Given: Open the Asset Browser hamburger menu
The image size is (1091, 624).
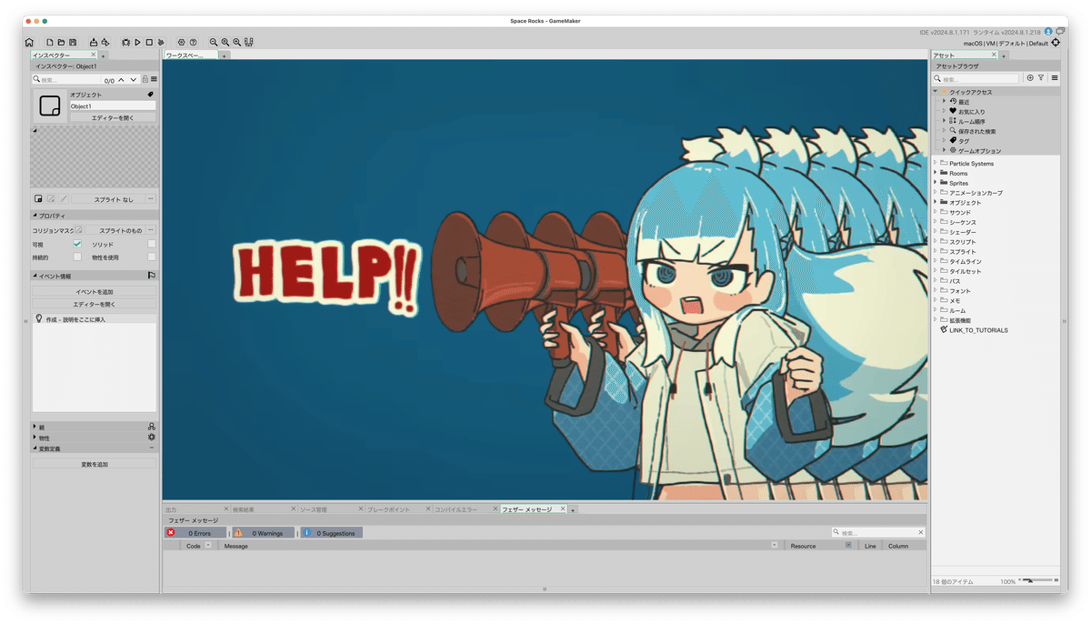Looking at the screenshot, I should (x=1055, y=78).
